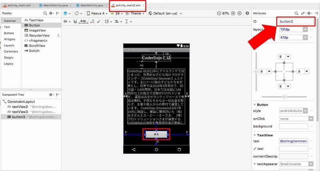Open the top margin 8 dropdown

click(x=288, y=57)
